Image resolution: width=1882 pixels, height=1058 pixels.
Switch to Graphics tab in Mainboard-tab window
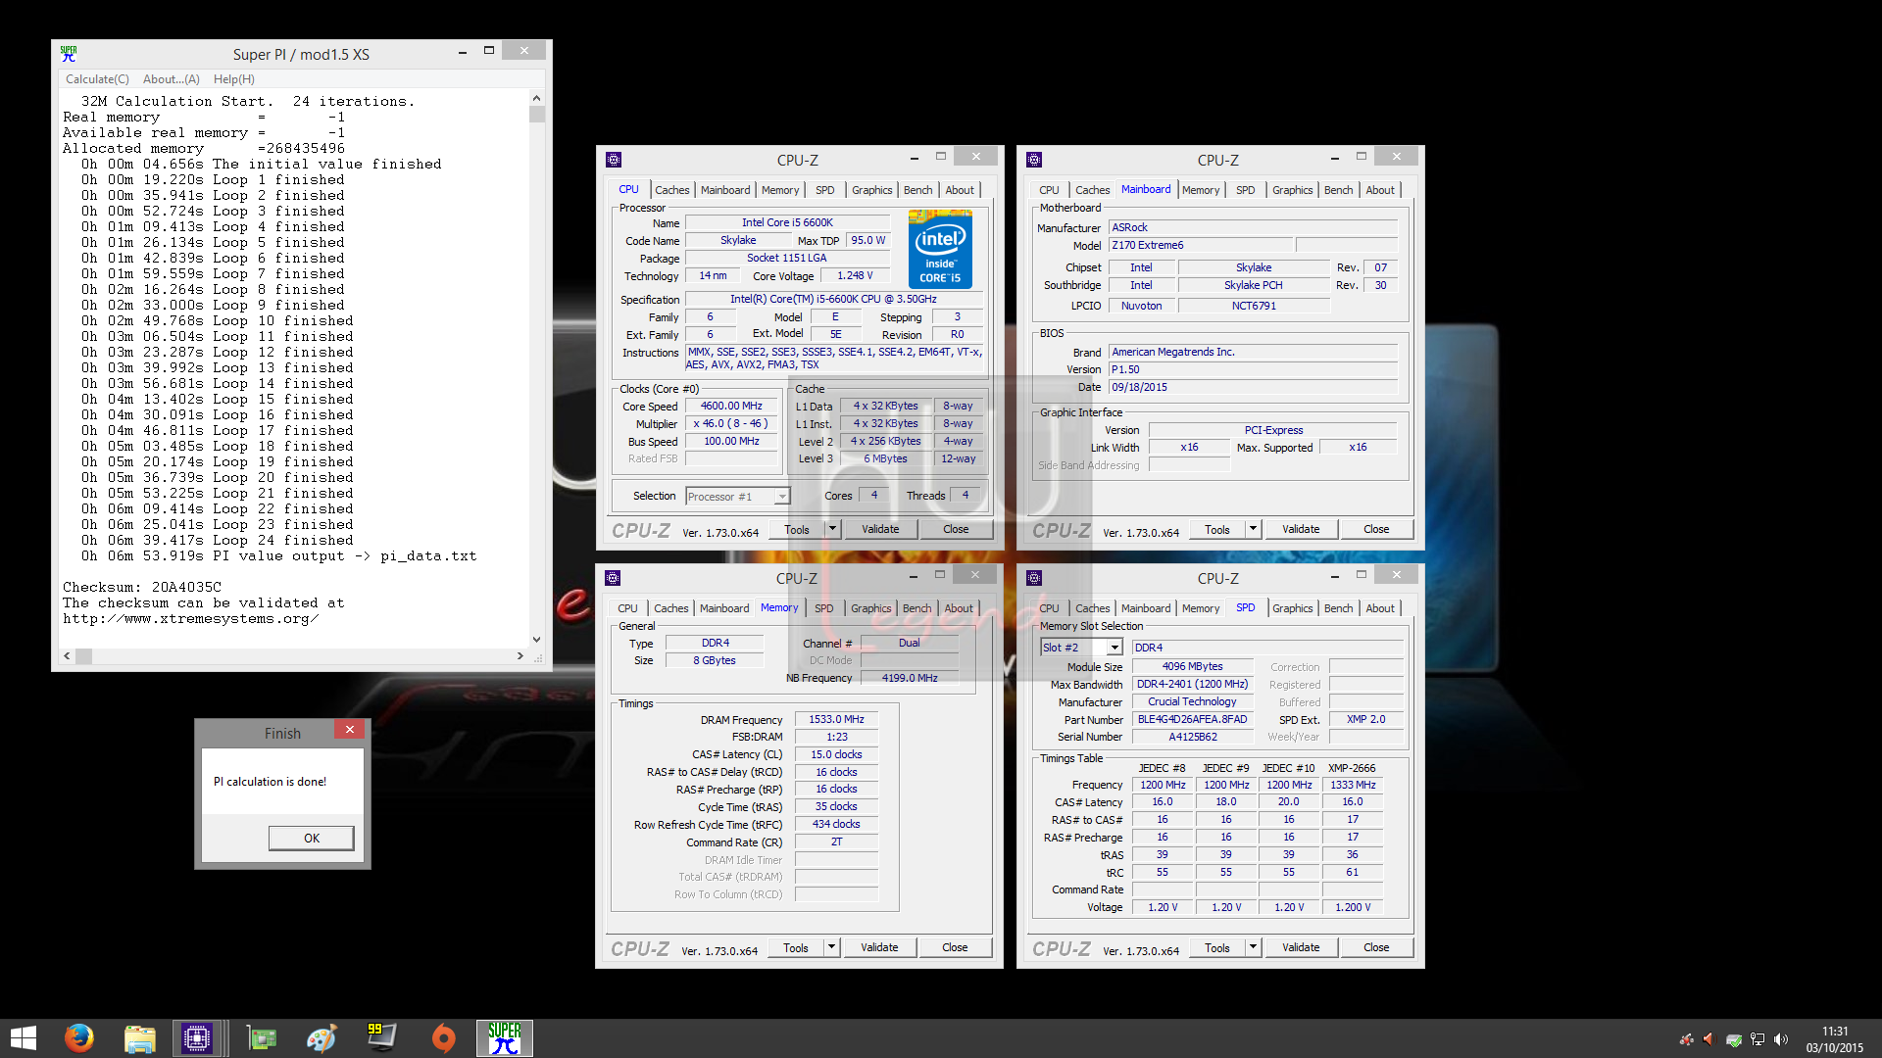[x=1293, y=190]
